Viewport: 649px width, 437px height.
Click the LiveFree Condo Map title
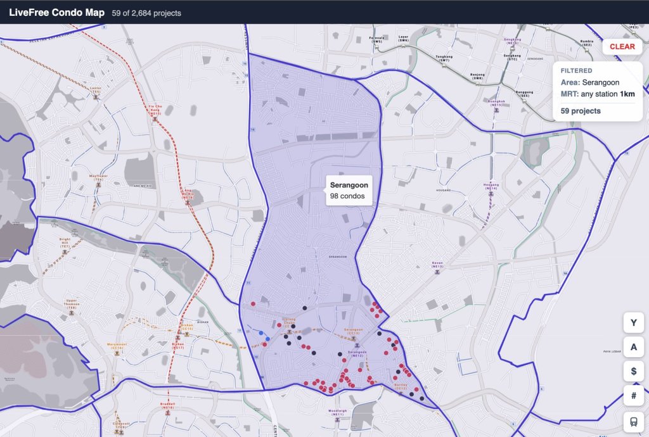(56, 13)
